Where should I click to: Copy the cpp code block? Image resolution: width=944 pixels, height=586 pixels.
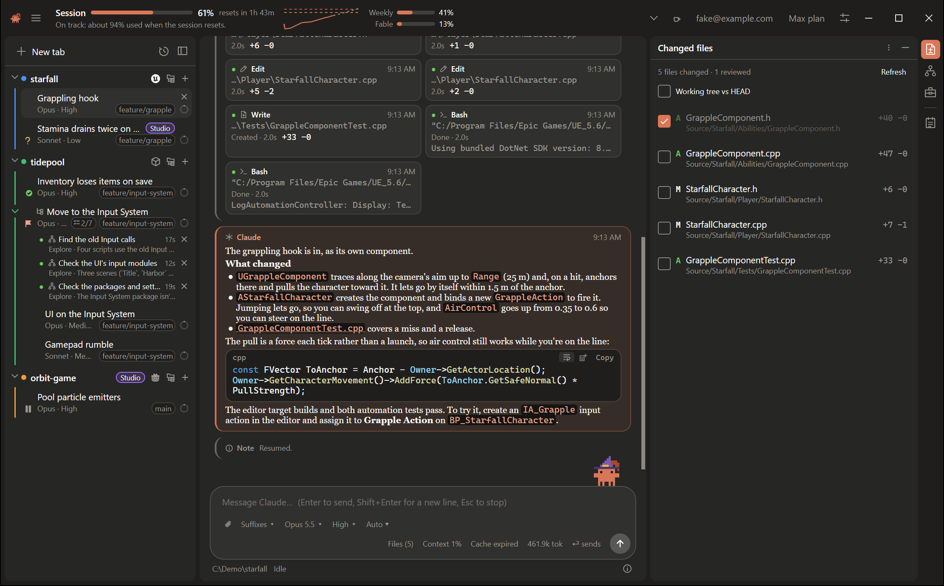604,357
